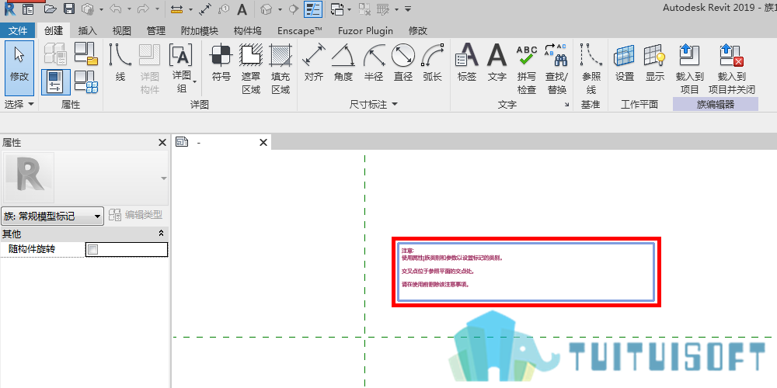Open the 族: 常规模型标记 dropdown
This screenshot has height=388, width=777.
53,217
